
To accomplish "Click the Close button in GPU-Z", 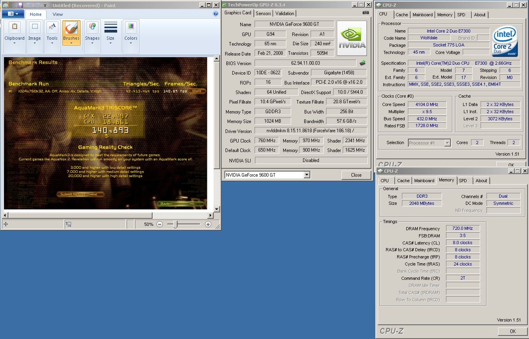I will (356, 175).
